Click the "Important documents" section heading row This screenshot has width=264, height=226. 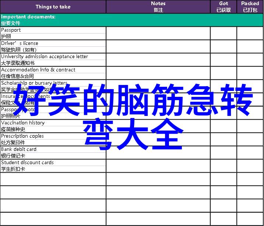click(x=132, y=20)
